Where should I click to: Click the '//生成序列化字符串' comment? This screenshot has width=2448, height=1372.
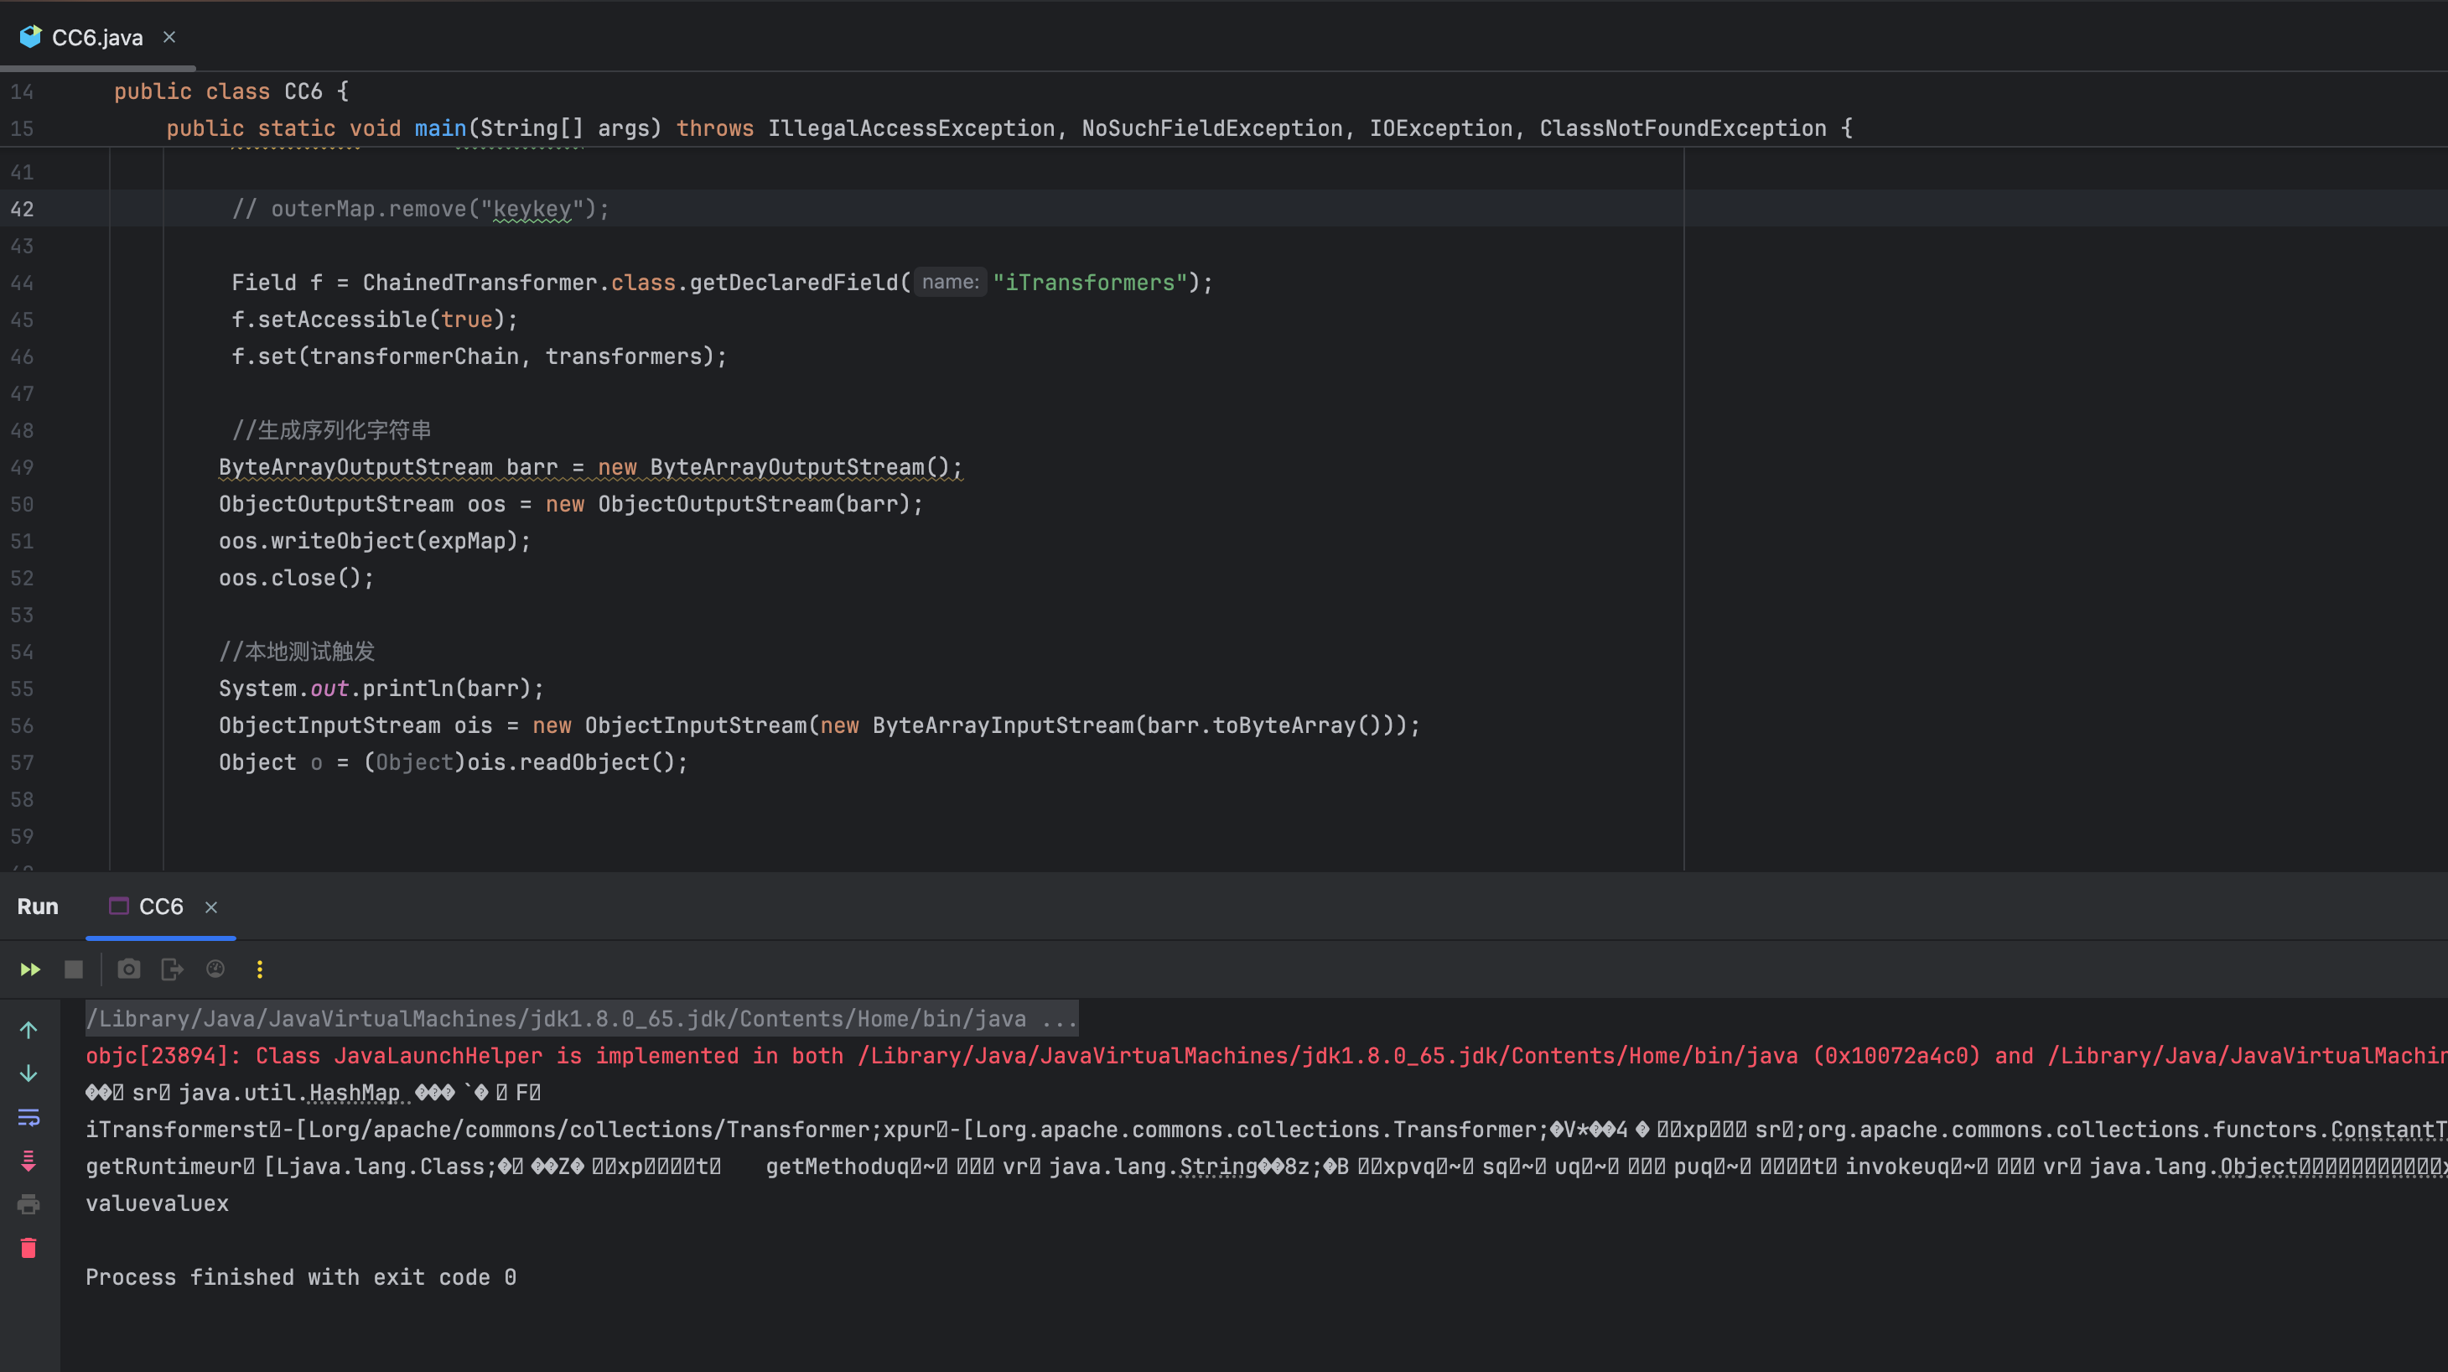(330, 431)
